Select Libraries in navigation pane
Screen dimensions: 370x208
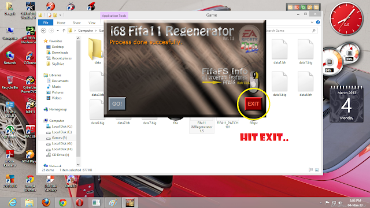(55, 75)
